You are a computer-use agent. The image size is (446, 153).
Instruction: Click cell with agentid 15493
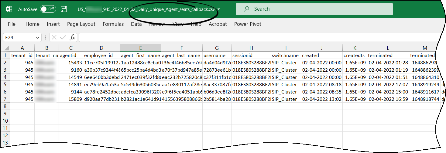click(x=71, y=63)
